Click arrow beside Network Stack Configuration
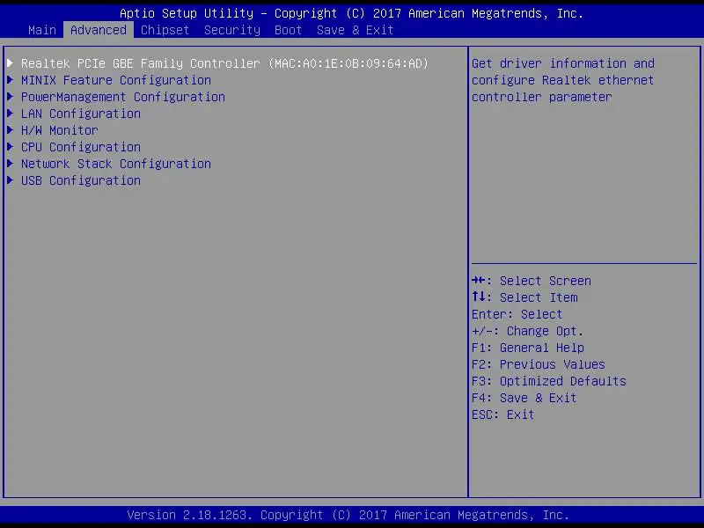 tap(10, 164)
